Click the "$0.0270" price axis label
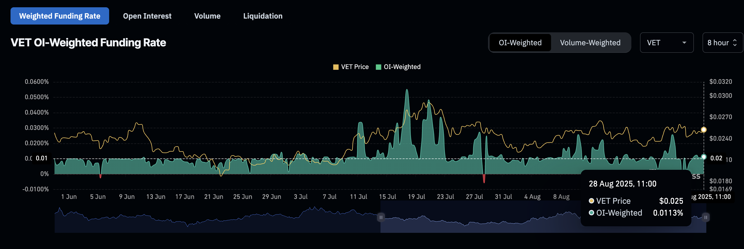Image resolution: width=744 pixels, height=249 pixels. (x=721, y=117)
